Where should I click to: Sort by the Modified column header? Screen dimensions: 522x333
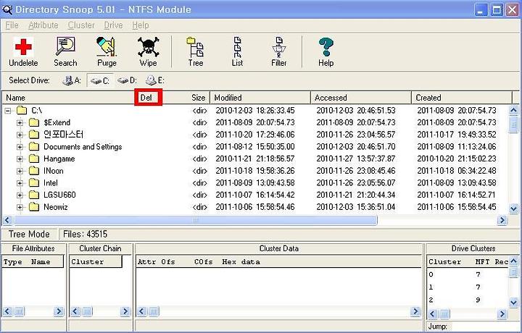260,98
